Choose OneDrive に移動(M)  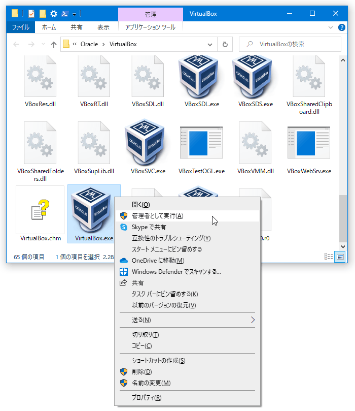click(187, 261)
